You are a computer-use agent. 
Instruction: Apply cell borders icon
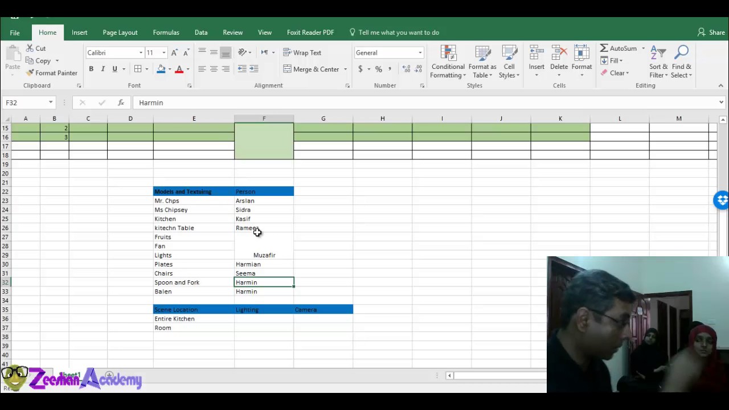tap(138, 69)
